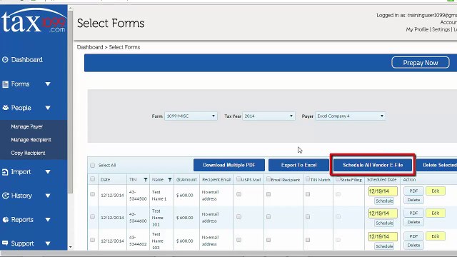This screenshot has width=457, height=257.
Task: Click the Prepay Now button
Action: (x=421, y=63)
